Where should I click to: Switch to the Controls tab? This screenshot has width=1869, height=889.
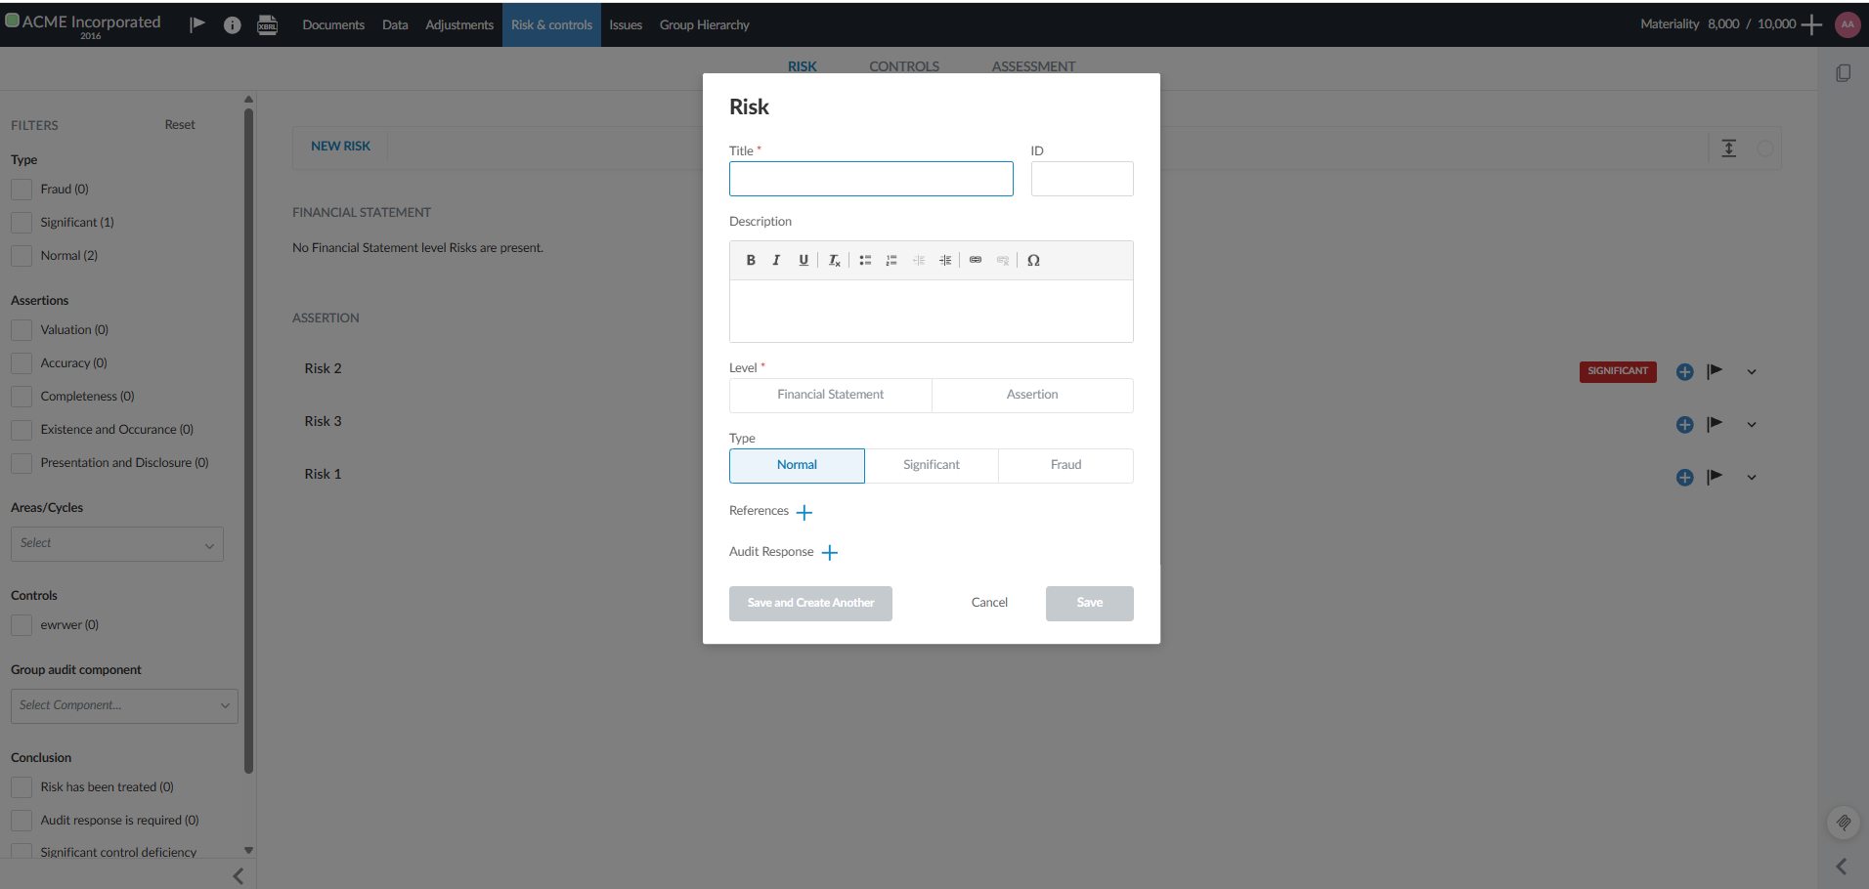click(x=903, y=65)
